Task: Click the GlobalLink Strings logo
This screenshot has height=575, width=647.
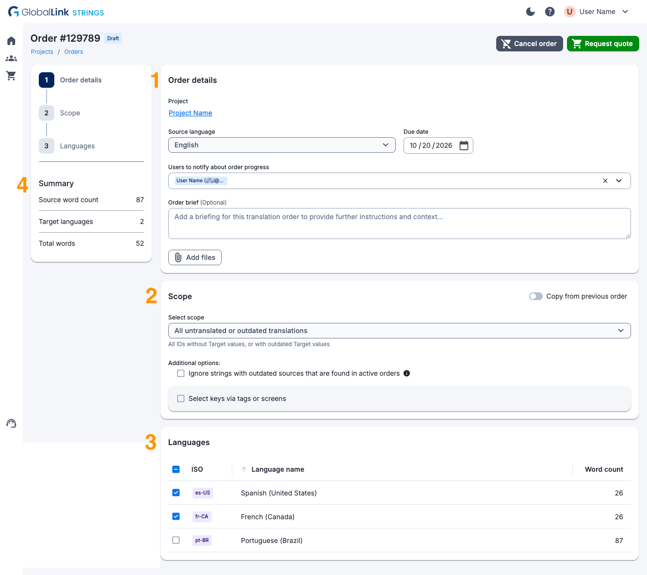Action: tap(56, 12)
